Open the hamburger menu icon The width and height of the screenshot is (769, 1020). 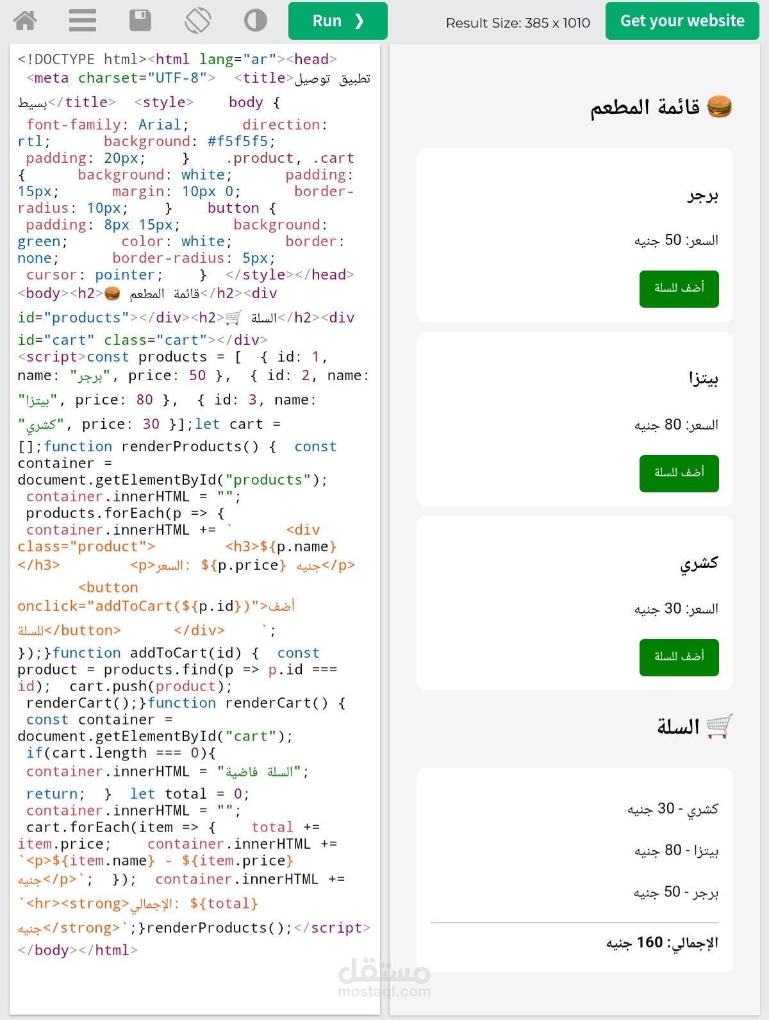tap(83, 21)
